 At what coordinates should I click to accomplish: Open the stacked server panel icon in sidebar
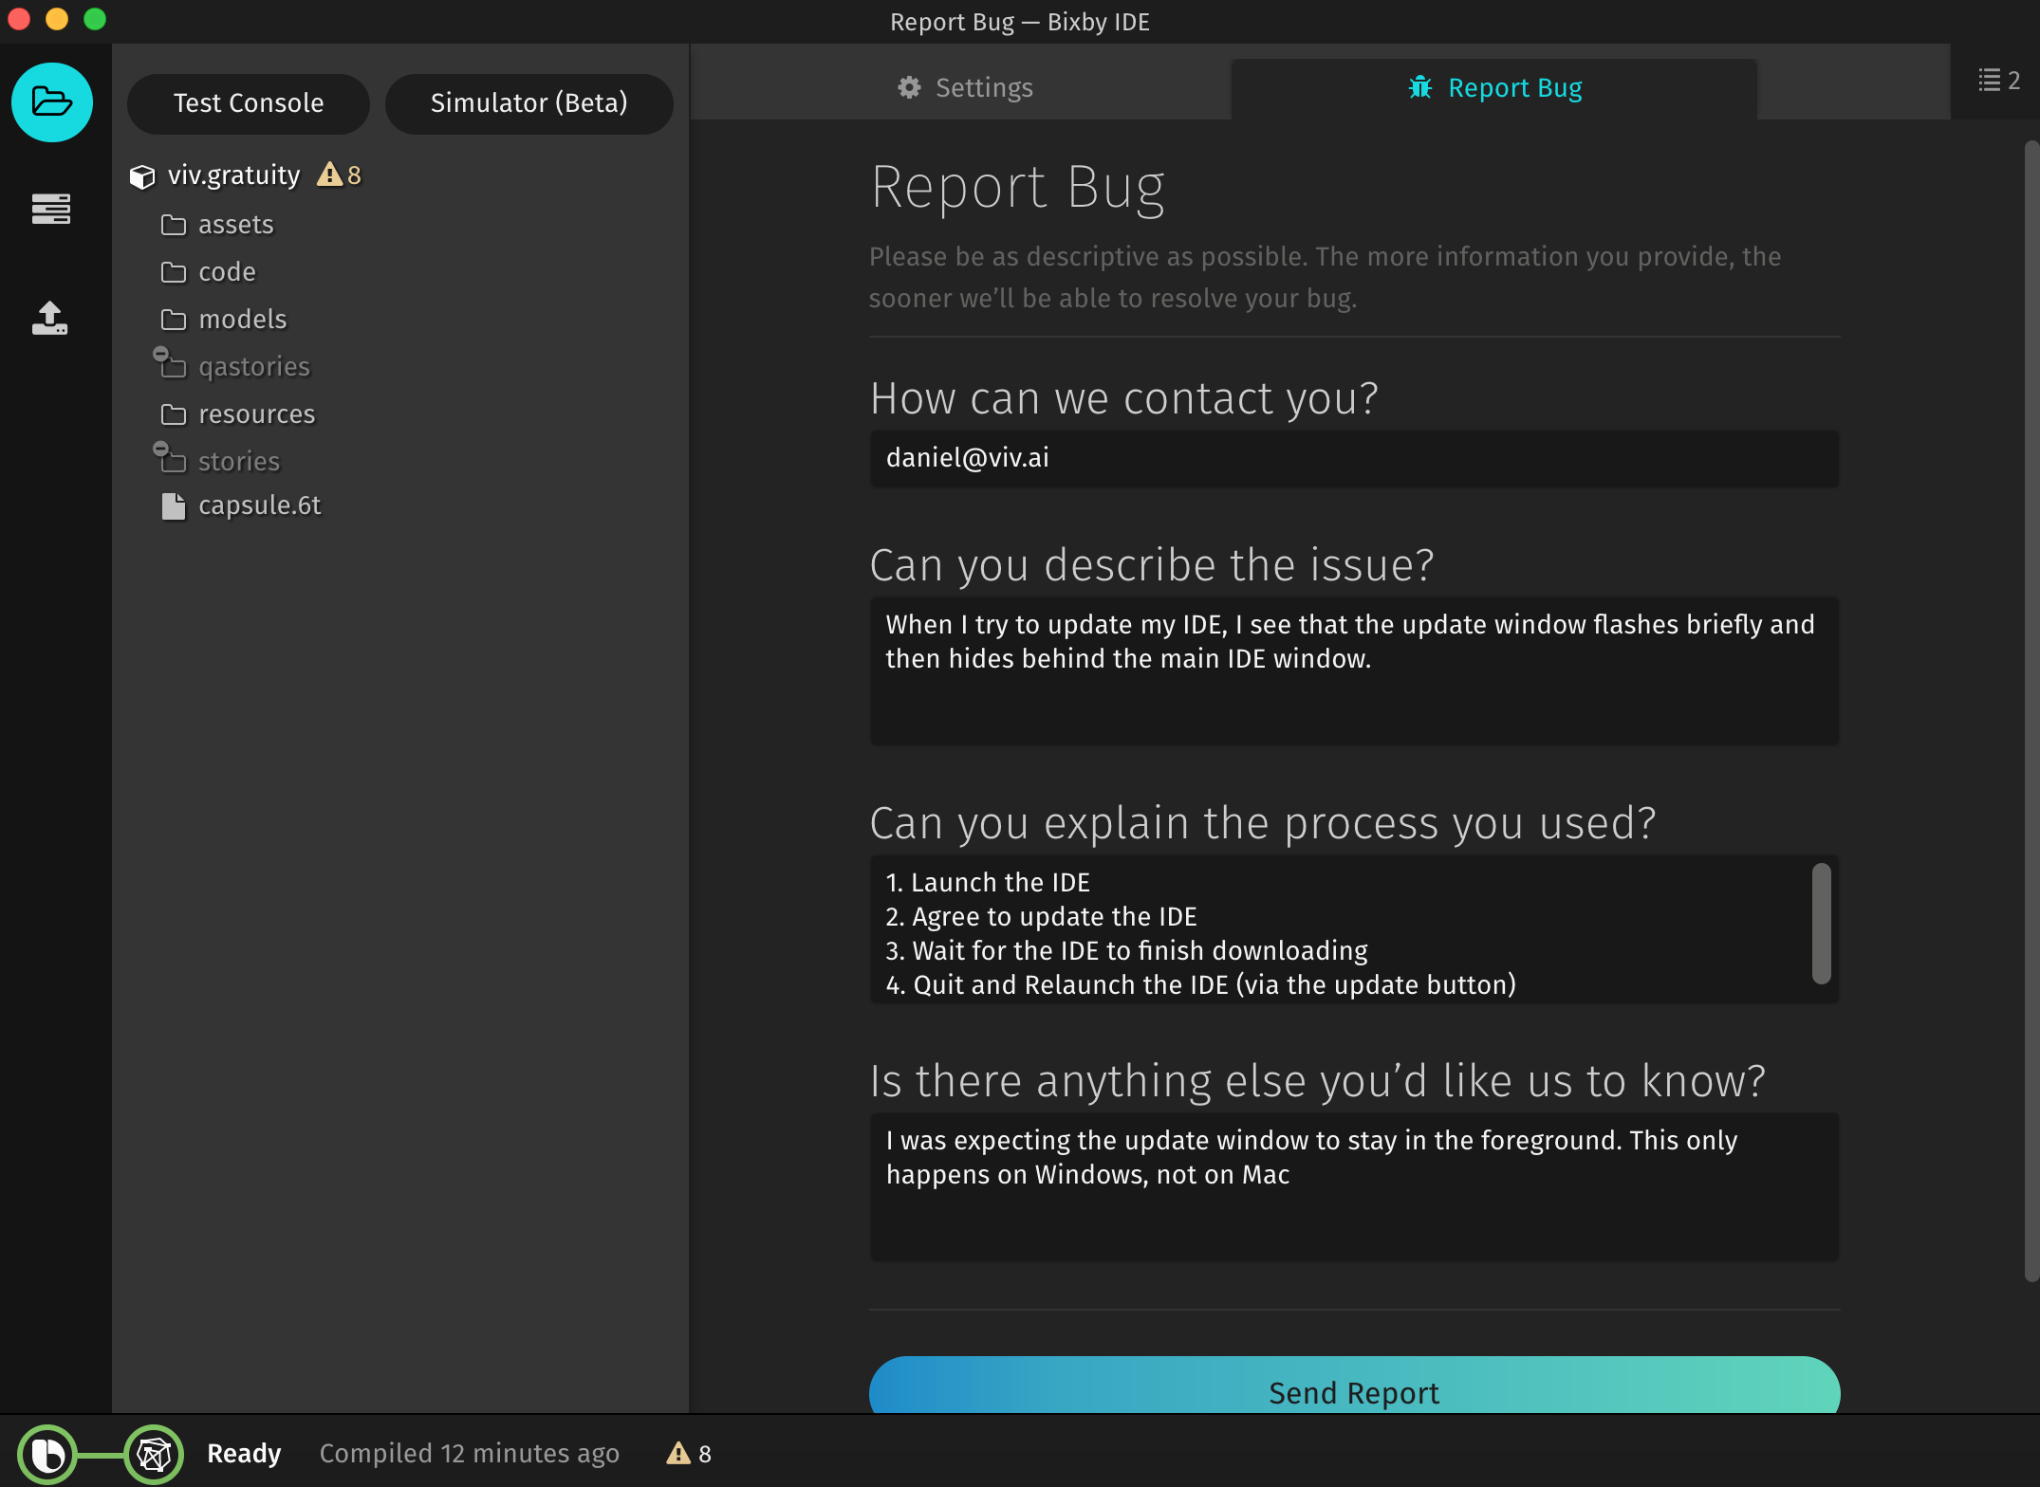click(x=51, y=209)
